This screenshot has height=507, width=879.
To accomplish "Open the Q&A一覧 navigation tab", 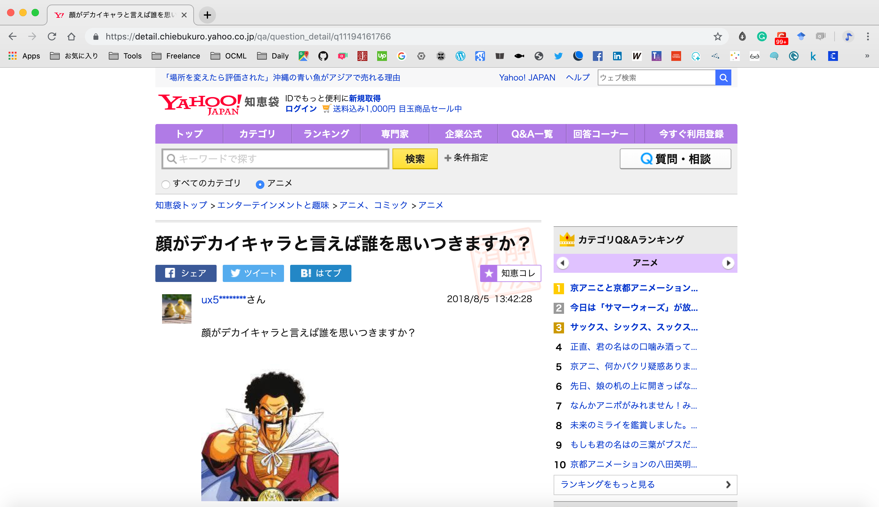I will pyautogui.click(x=532, y=134).
